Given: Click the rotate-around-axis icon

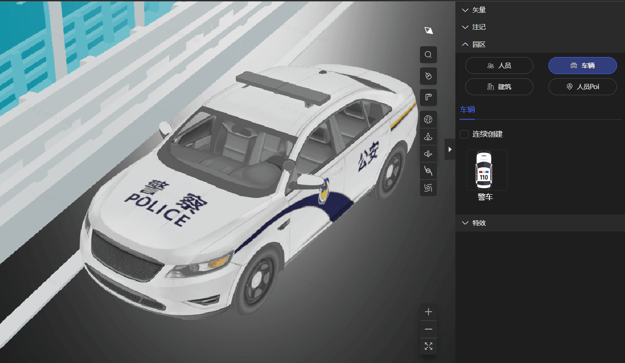Looking at the screenshot, I should coord(428,154).
